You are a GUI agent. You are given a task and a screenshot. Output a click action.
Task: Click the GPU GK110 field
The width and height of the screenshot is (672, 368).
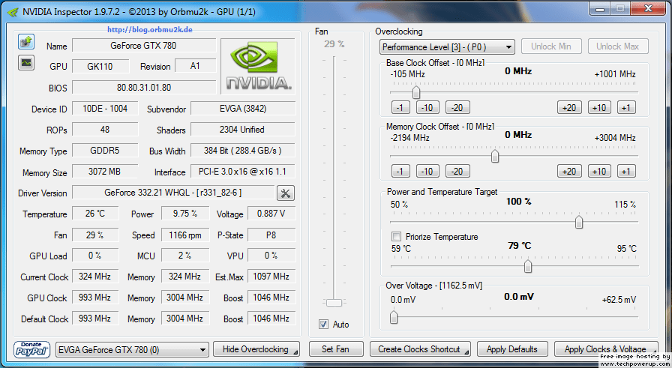pyautogui.click(x=100, y=67)
